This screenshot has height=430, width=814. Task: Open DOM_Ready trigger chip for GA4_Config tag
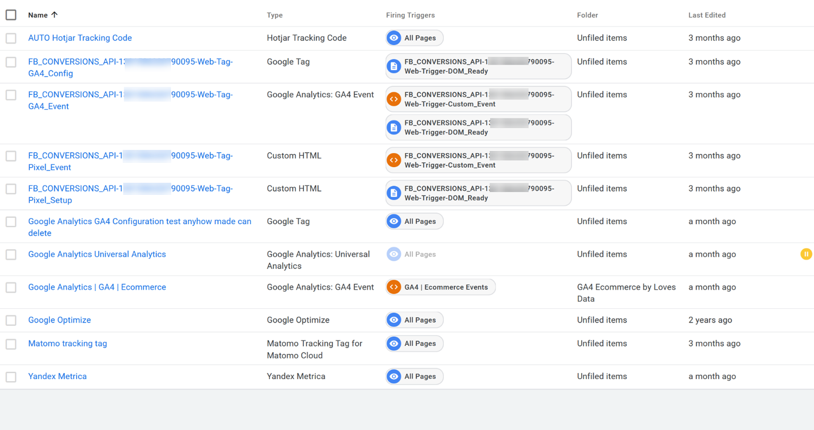pyautogui.click(x=479, y=66)
